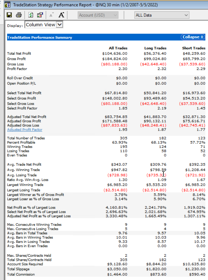Click the TradeStation Performance Summary header bar
208x280 pixels.
(x=85, y=37)
